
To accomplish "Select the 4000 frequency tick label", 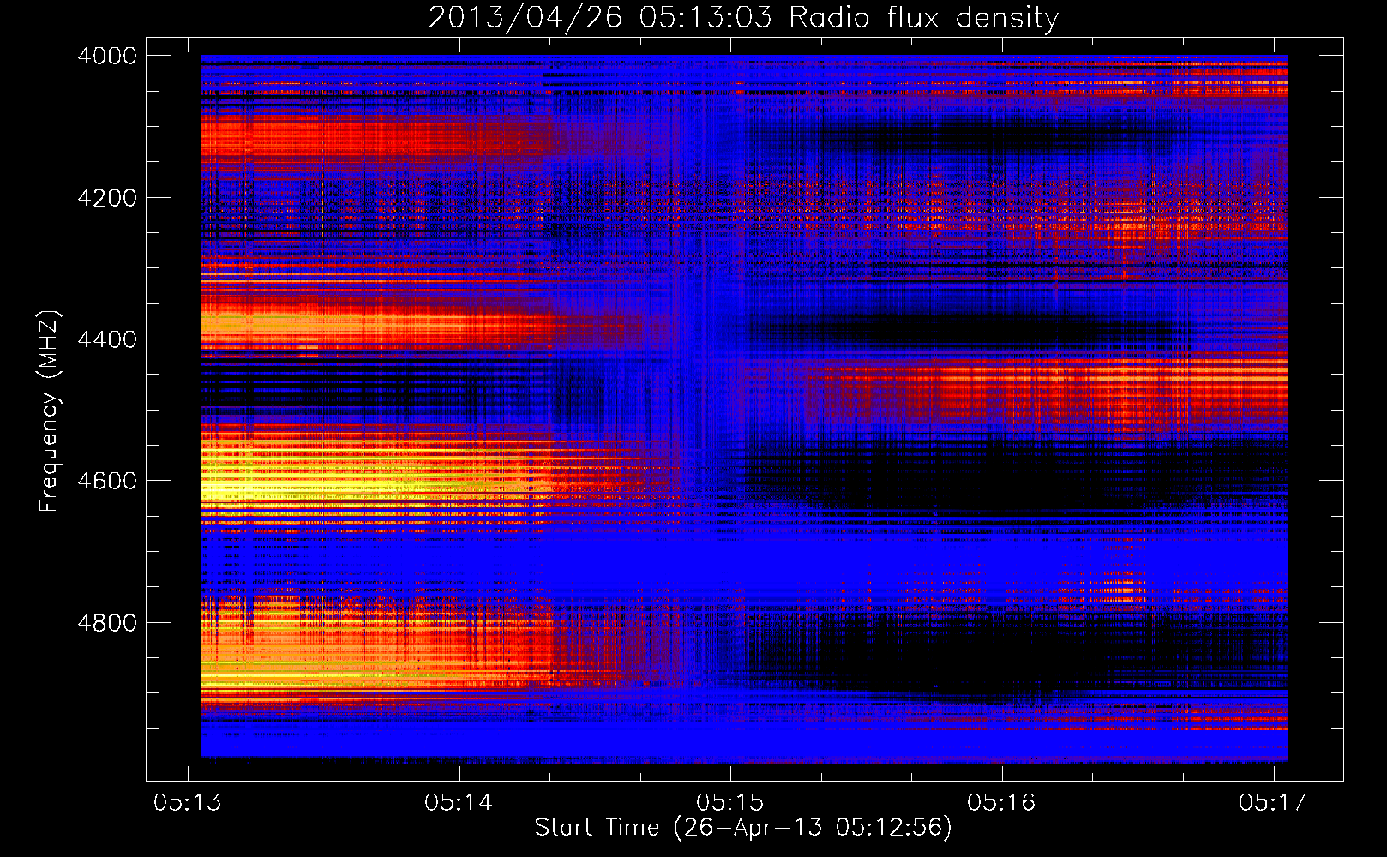I will click(107, 56).
